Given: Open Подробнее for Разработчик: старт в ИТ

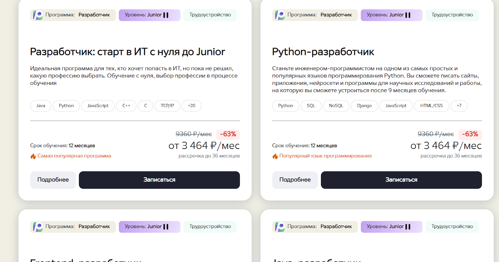Looking at the screenshot, I should 53,180.
